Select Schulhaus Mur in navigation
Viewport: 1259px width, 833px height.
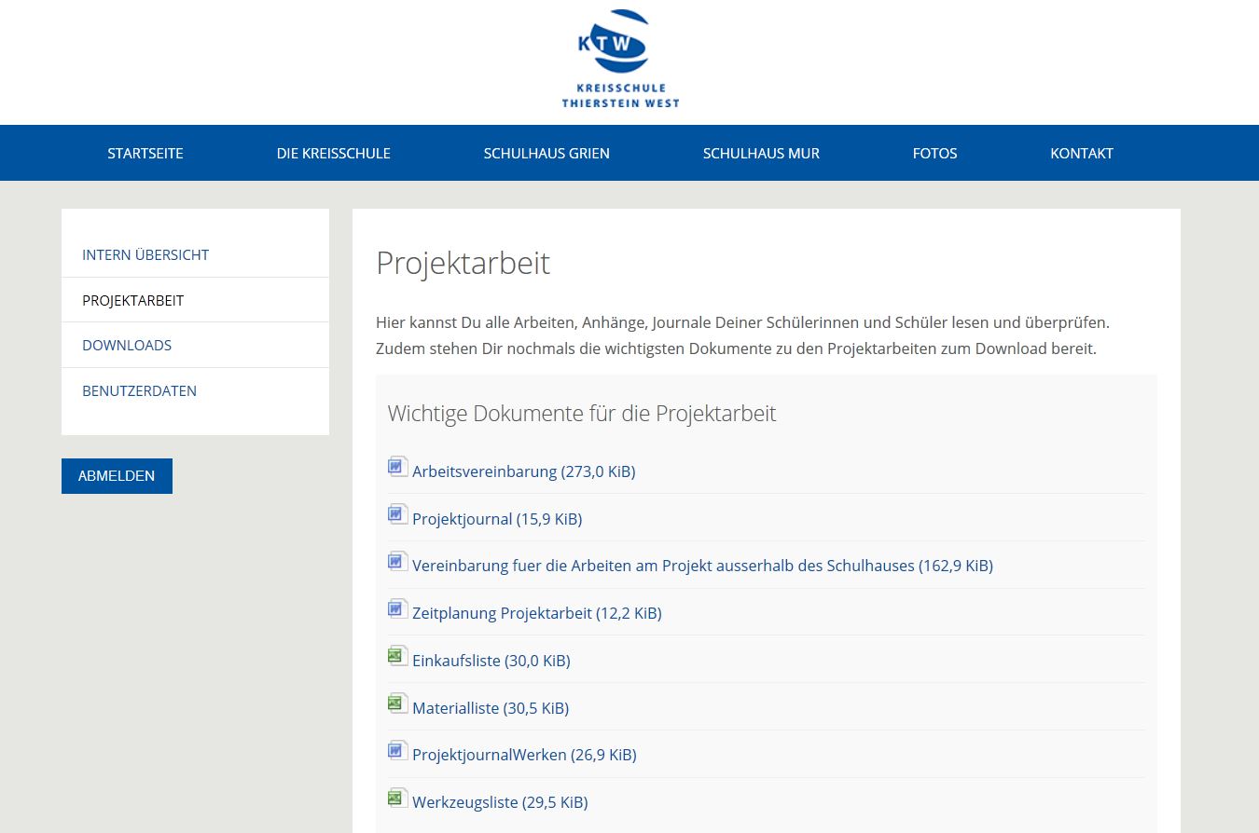[761, 154]
